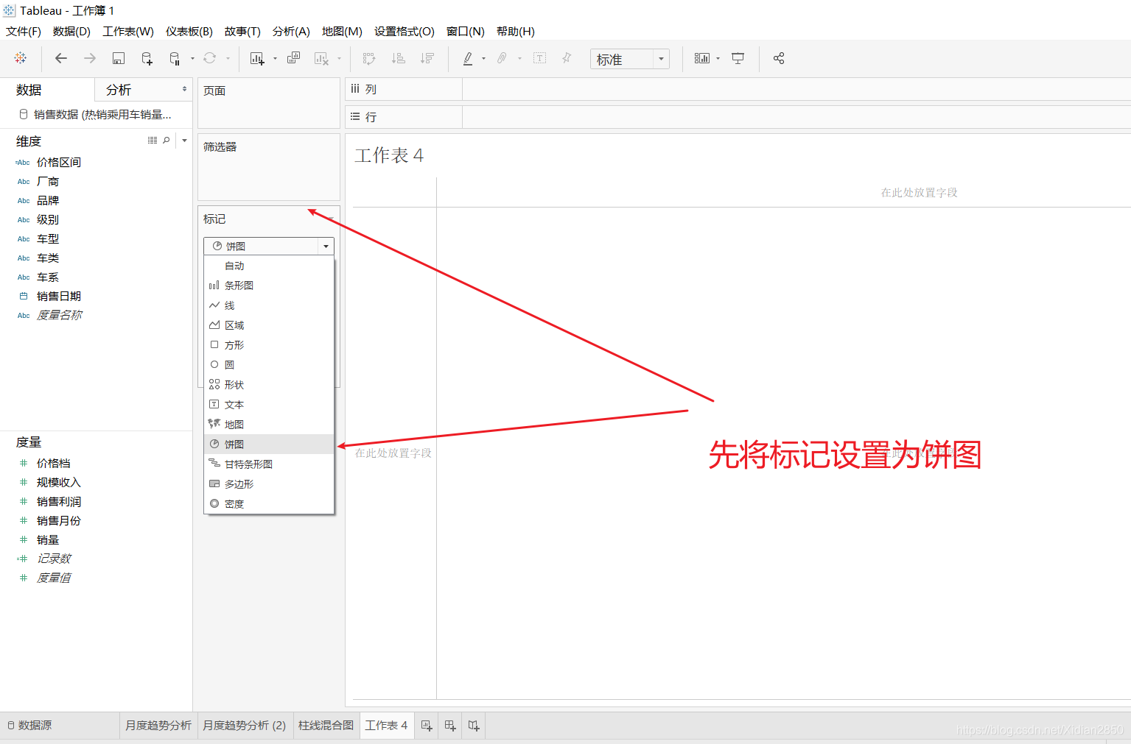
Task: Select the 规模收入 measure
Action: pyautogui.click(x=59, y=483)
